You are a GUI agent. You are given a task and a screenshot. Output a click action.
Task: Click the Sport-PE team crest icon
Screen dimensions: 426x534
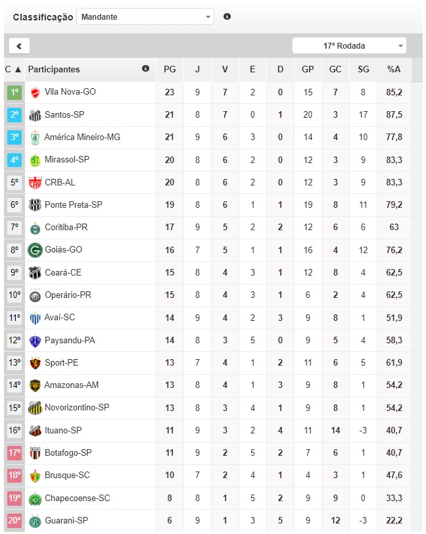(35, 363)
